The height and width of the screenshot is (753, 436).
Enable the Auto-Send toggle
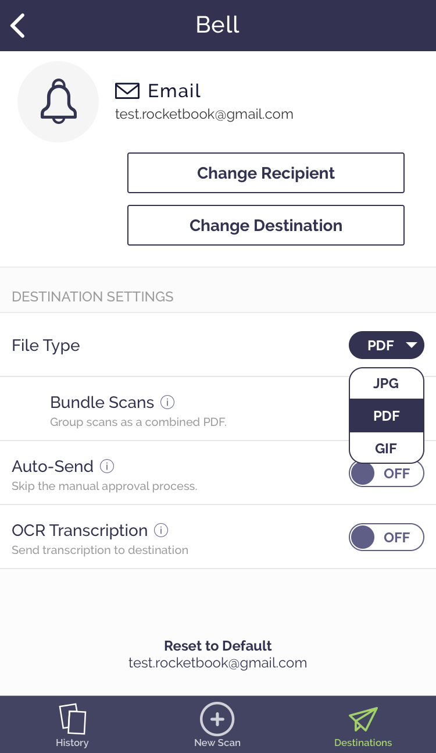pos(387,474)
